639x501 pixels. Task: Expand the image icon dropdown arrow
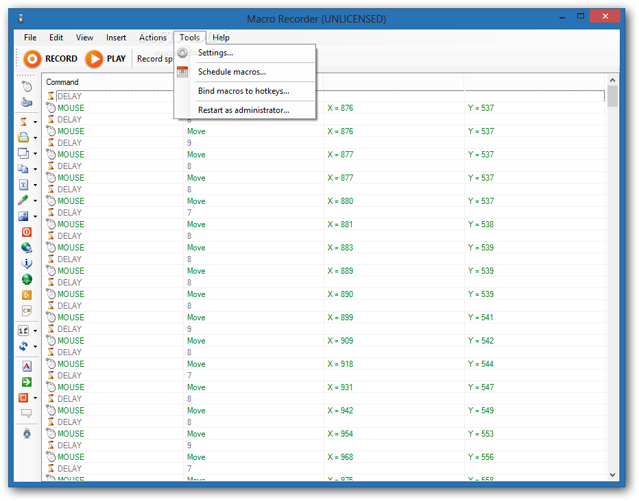click(x=35, y=216)
